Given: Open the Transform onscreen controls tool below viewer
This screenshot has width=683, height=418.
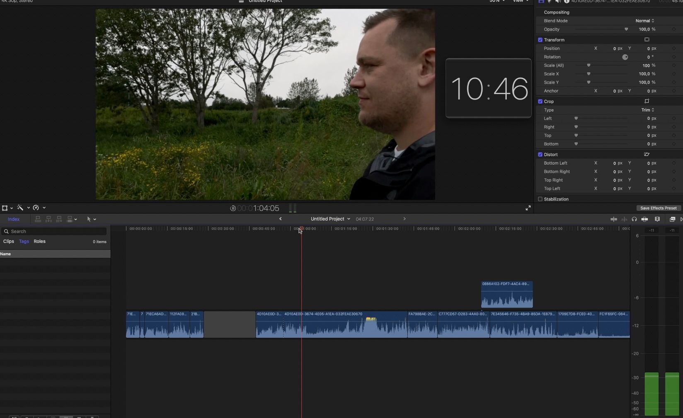Looking at the screenshot, I should pos(5,208).
